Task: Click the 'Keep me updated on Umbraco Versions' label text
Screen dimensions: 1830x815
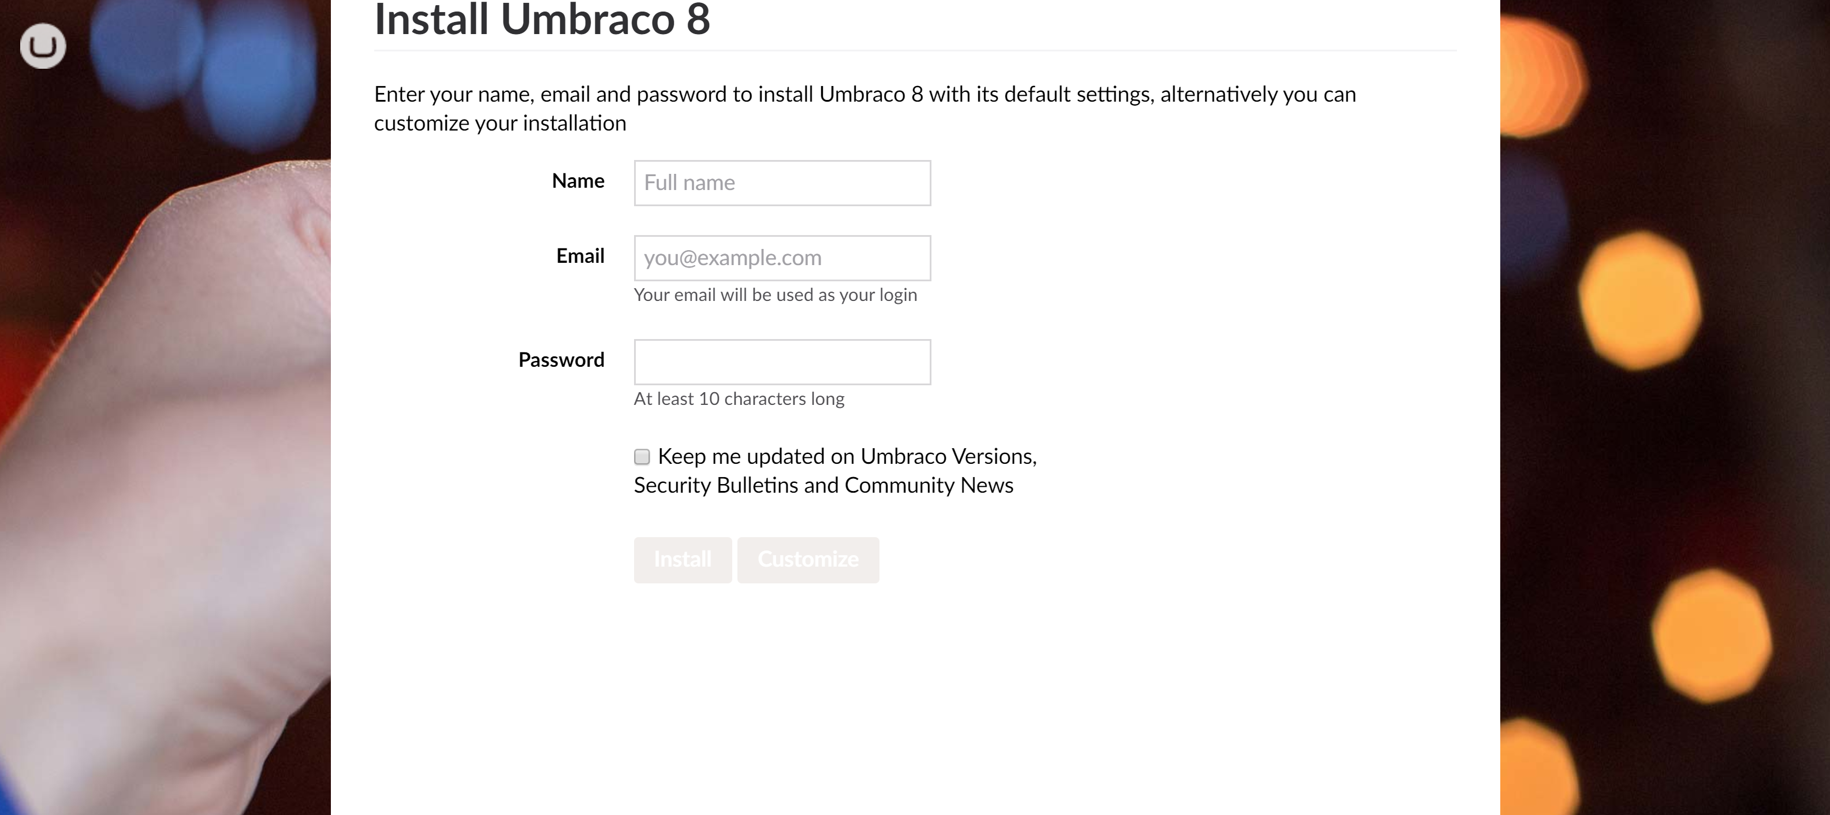Action: coord(847,456)
